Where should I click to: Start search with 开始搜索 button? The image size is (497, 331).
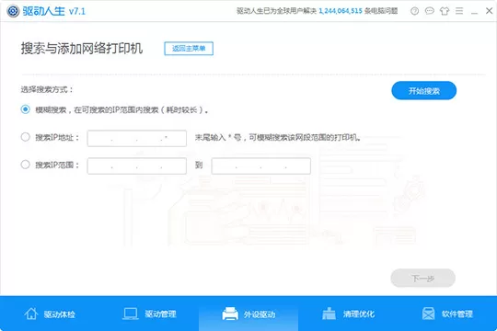[423, 91]
